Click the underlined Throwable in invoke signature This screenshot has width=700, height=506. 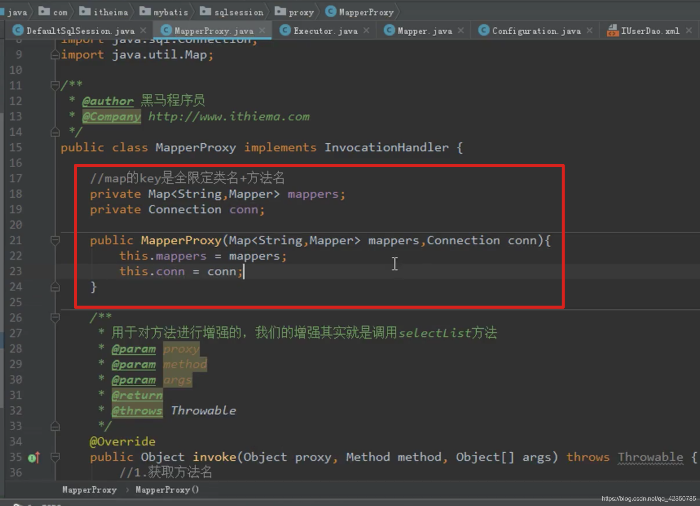pyautogui.click(x=650, y=457)
